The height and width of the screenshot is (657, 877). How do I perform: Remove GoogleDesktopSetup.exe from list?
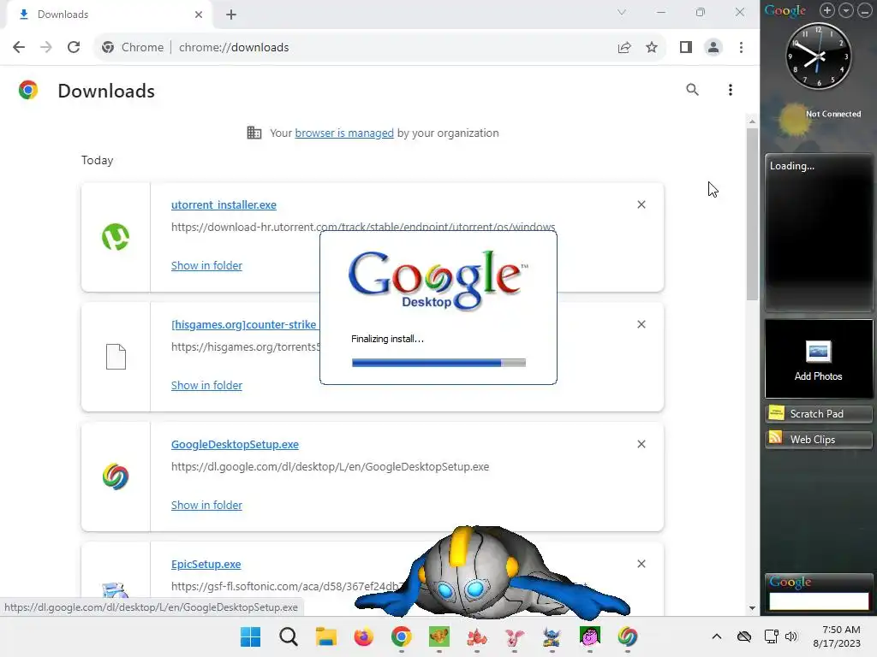[641, 444]
